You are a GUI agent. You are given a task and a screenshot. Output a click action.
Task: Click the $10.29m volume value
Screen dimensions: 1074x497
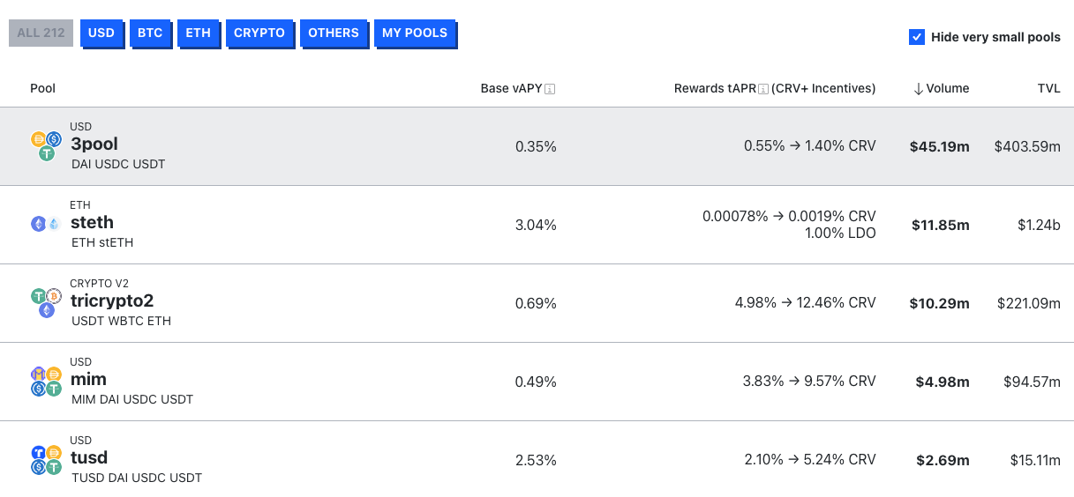(939, 303)
